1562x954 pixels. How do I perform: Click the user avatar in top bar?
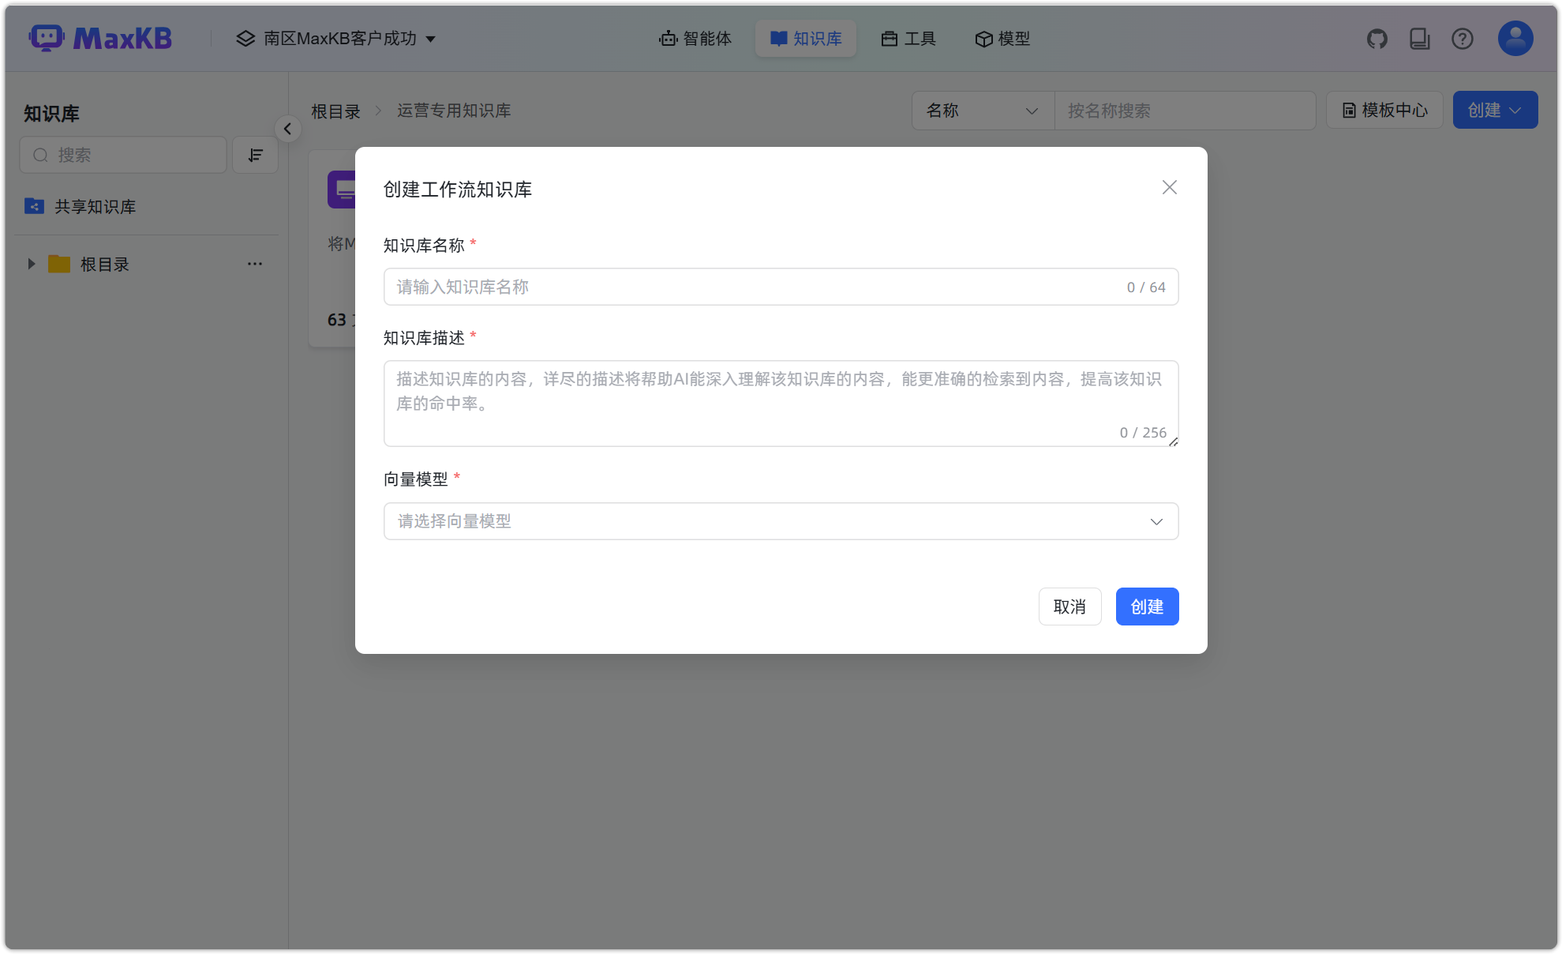1514,38
